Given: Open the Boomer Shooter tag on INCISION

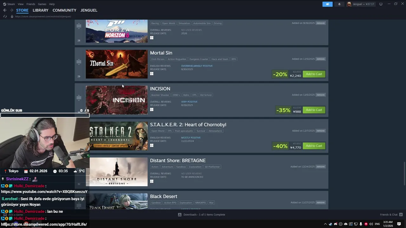Looking at the screenshot, I should (x=160, y=95).
